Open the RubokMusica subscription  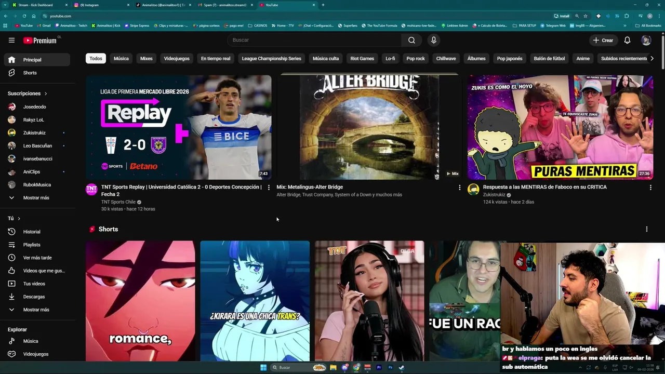[37, 184]
